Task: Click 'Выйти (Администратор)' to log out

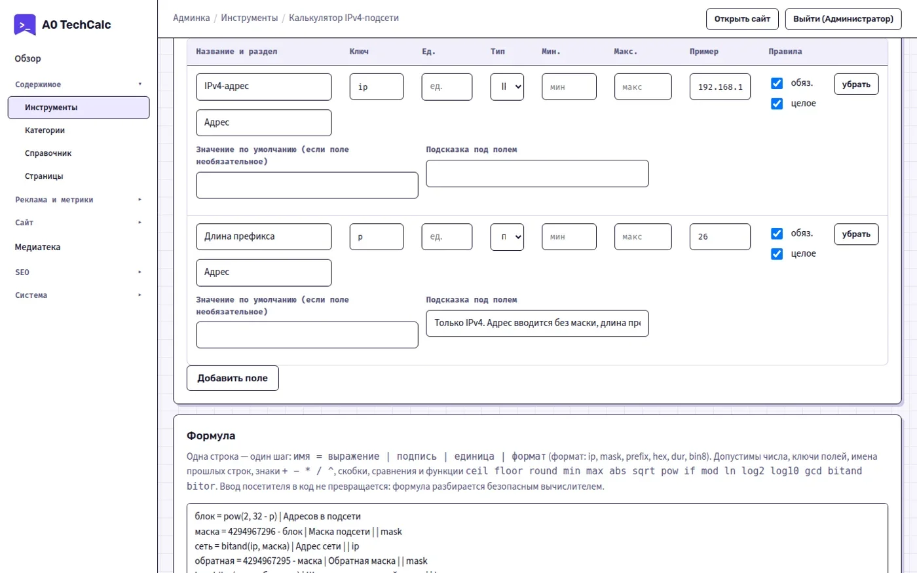Action: click(x=843, y=19)
